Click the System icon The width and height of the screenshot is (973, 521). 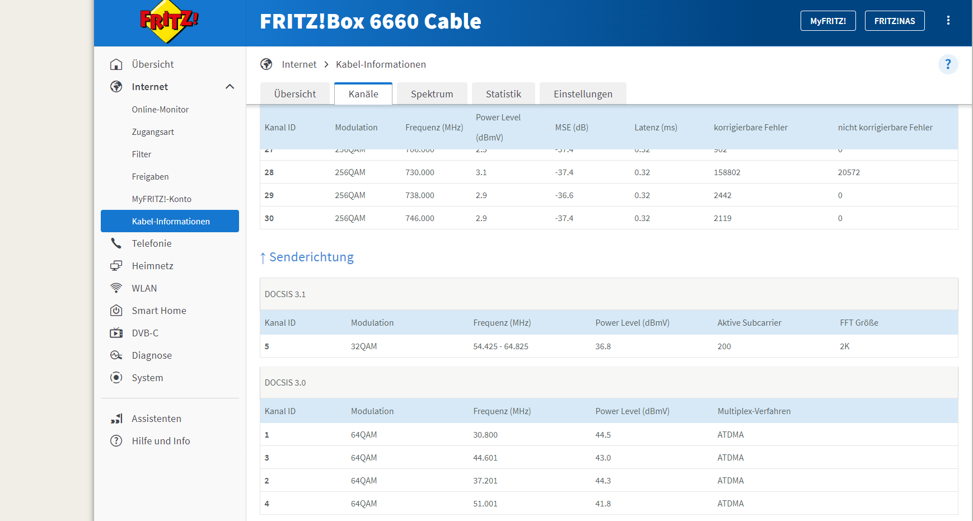[x=116, y=378]
